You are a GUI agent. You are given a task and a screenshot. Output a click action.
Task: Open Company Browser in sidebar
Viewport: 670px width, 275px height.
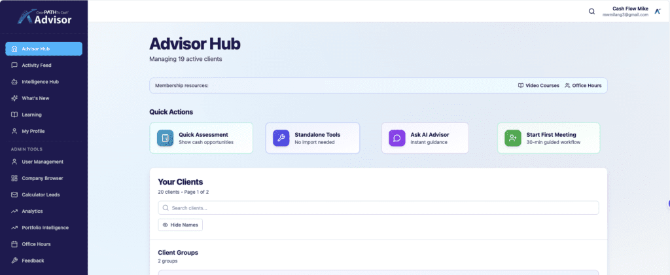pos(44,178)
